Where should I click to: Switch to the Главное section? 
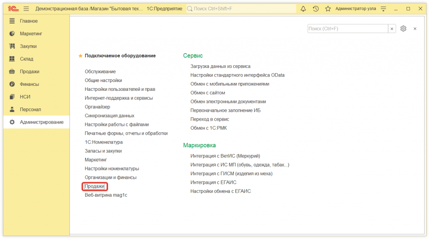(28, 21)
